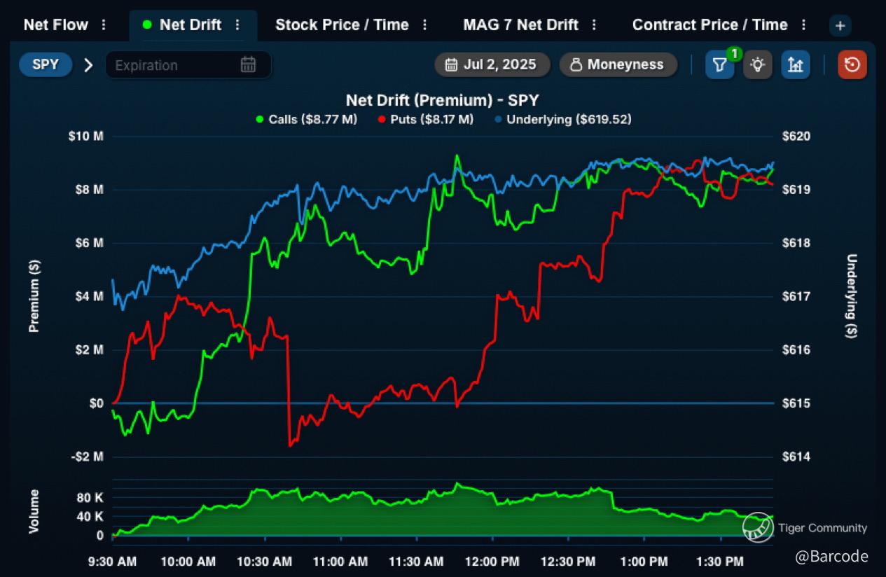The image size is (886, 577).
Task: Toggle the Underlying legend series
Action: 563,120
